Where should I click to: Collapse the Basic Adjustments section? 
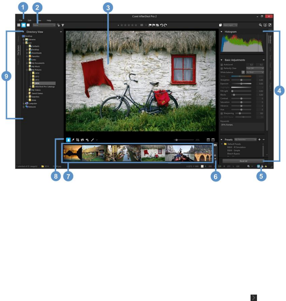(221, 60)
